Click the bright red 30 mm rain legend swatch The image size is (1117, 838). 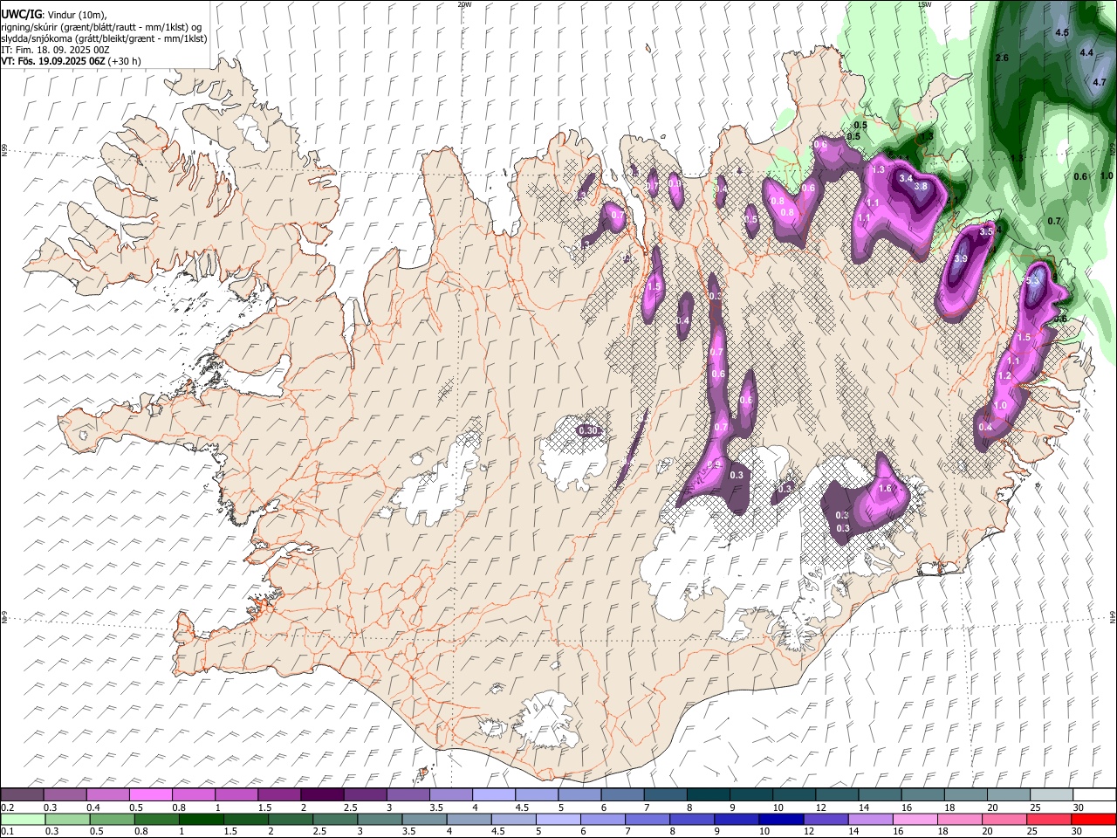[x=1093, y=820]
